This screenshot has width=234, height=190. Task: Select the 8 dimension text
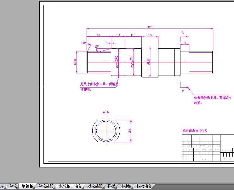185,43
